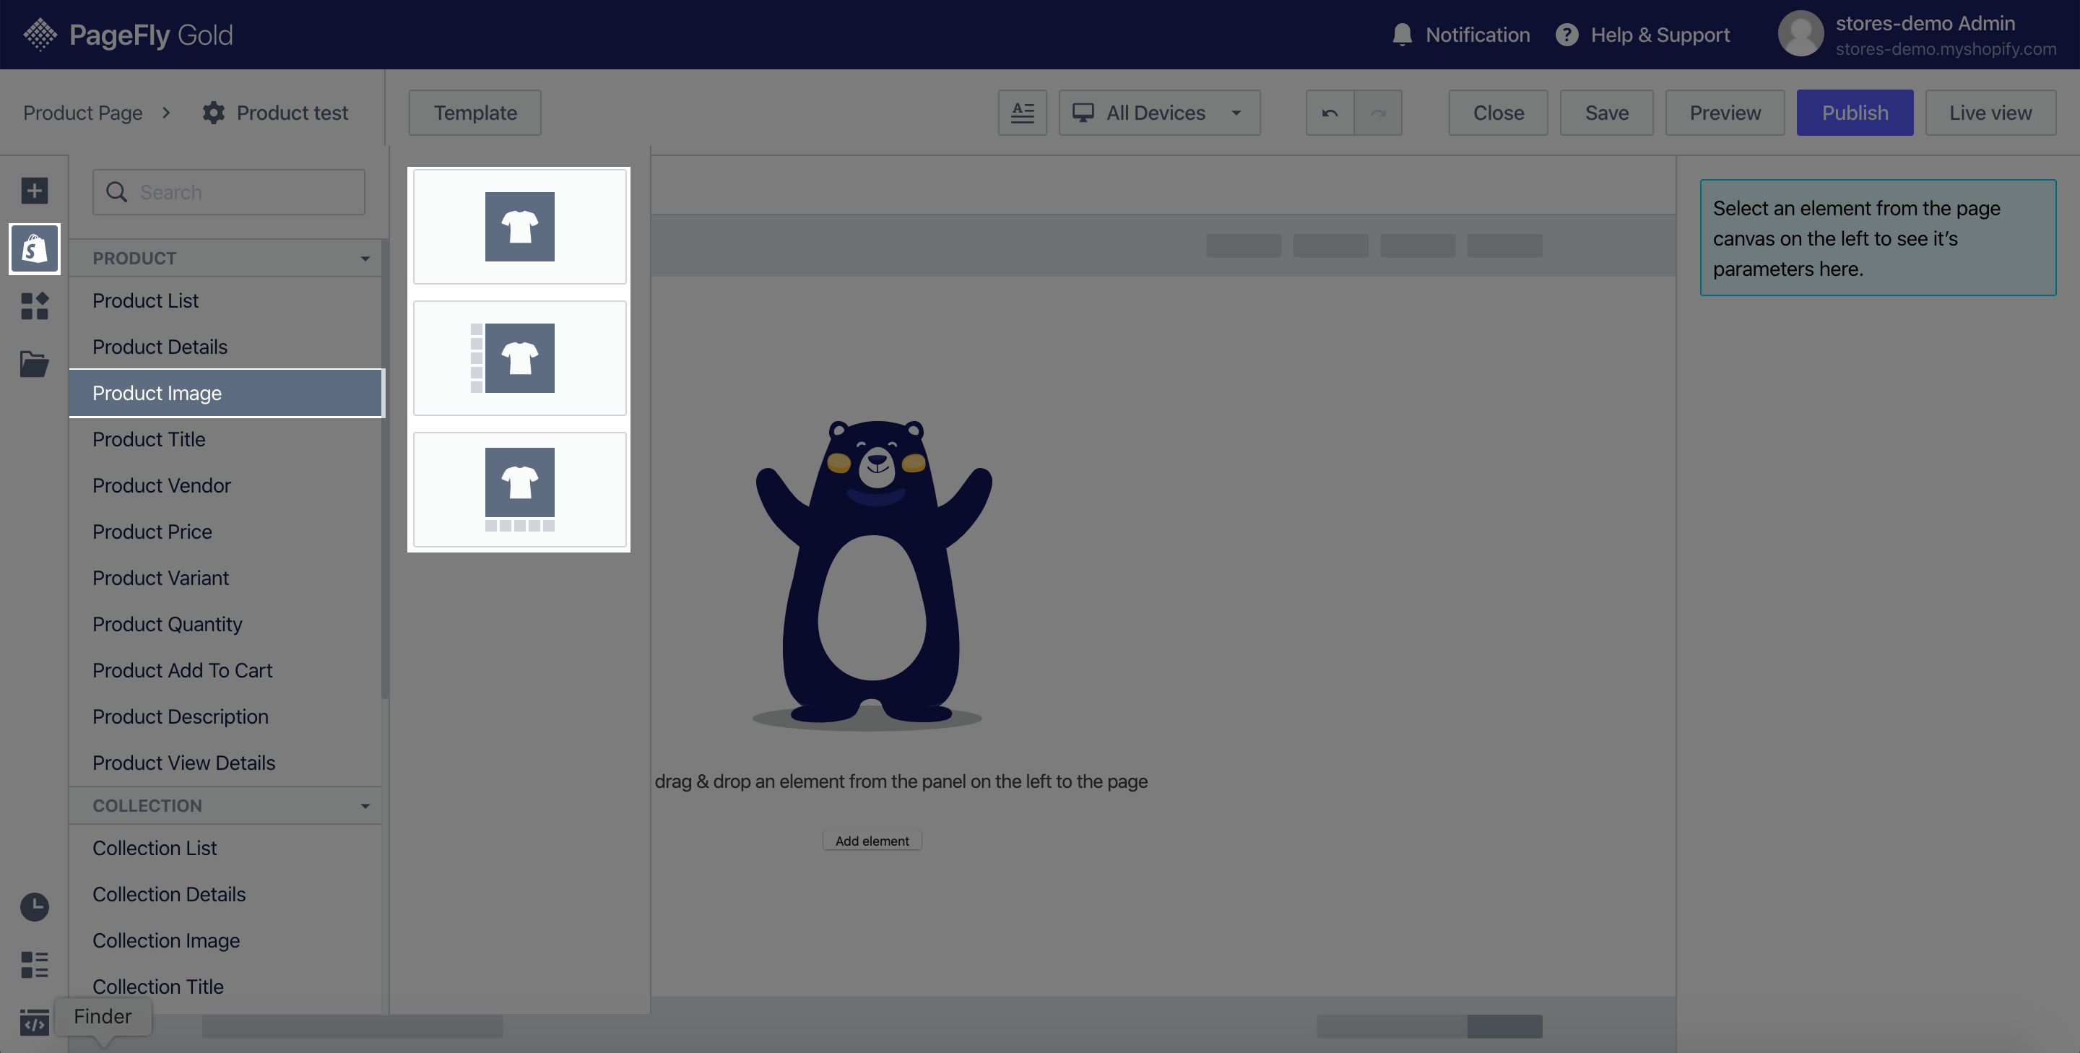
Task: Click the breadcrumb chevron arrow
Action: 166,112
